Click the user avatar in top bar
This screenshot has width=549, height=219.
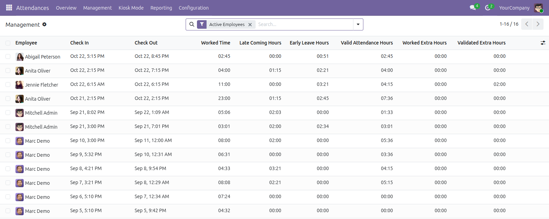[538, 8]
